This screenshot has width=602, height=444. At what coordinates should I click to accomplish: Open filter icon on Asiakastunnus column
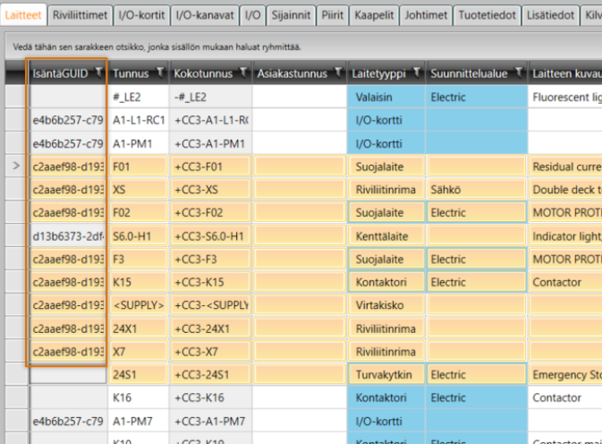click(338, 73)
